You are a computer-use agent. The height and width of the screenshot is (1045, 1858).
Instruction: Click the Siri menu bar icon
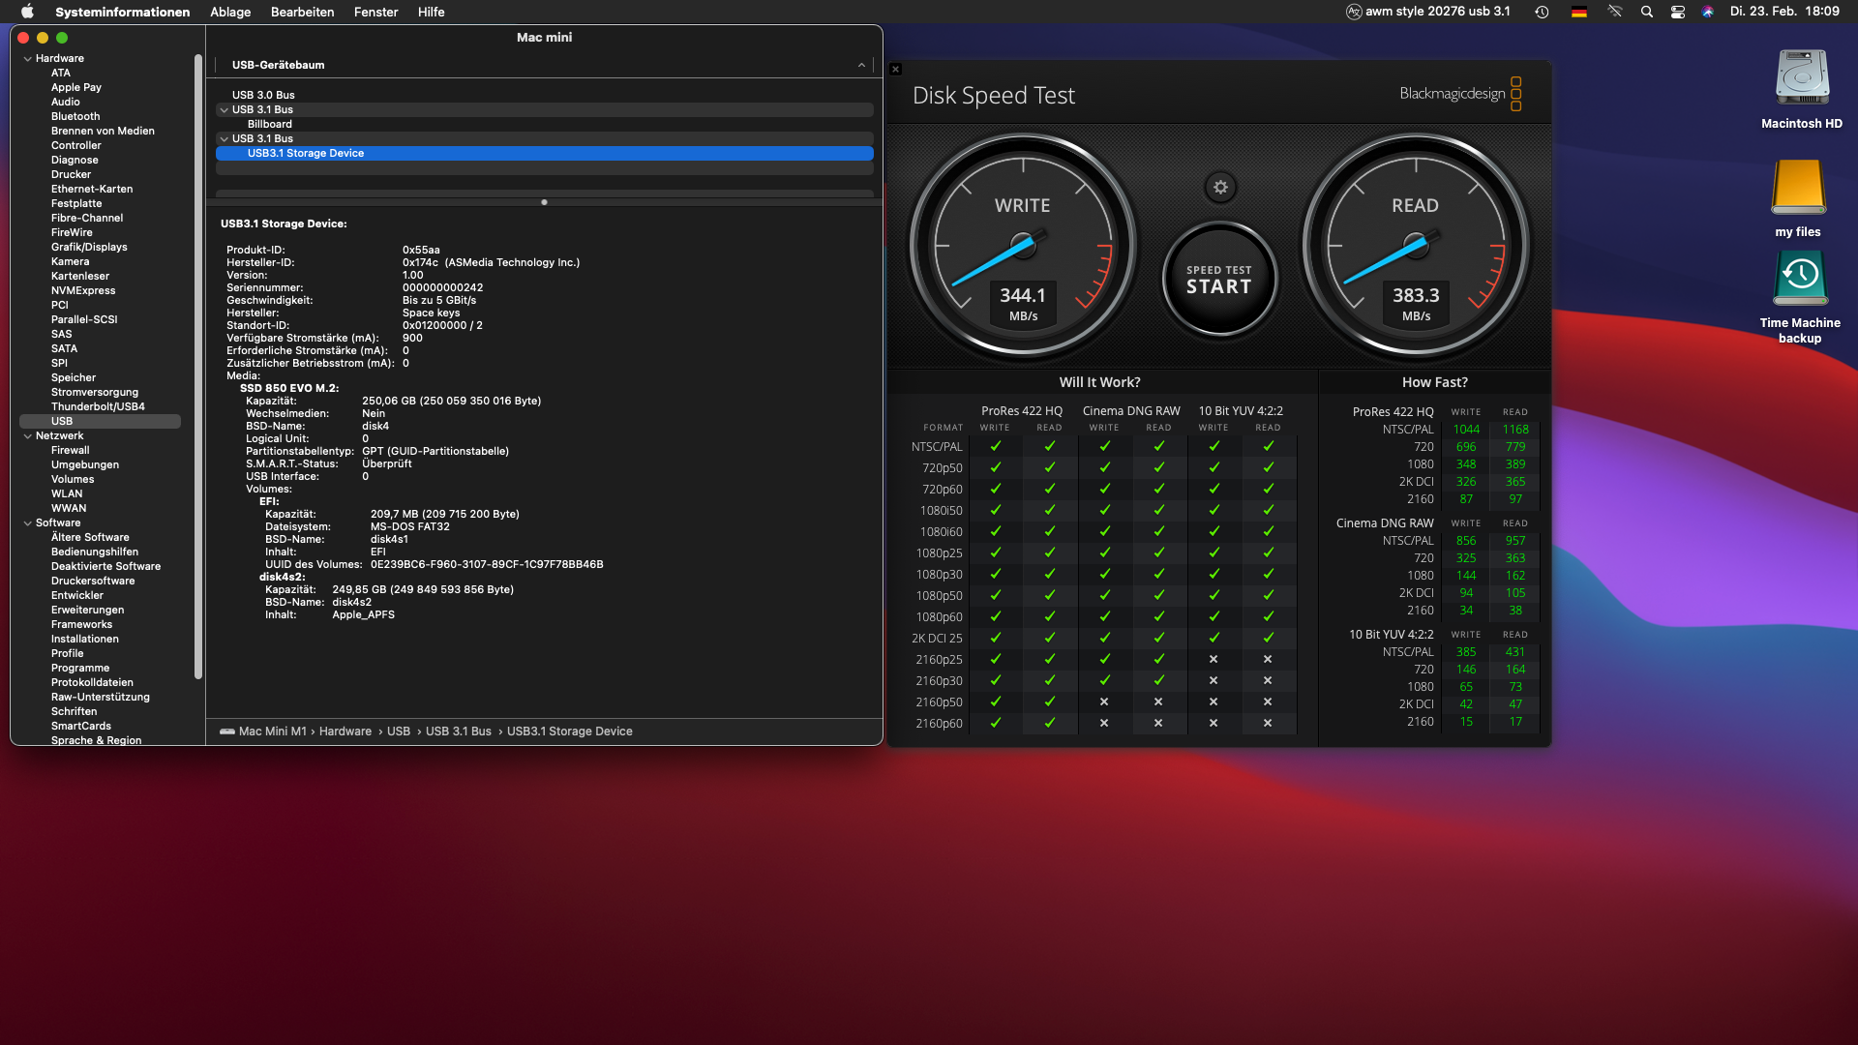pos(1708,12)
